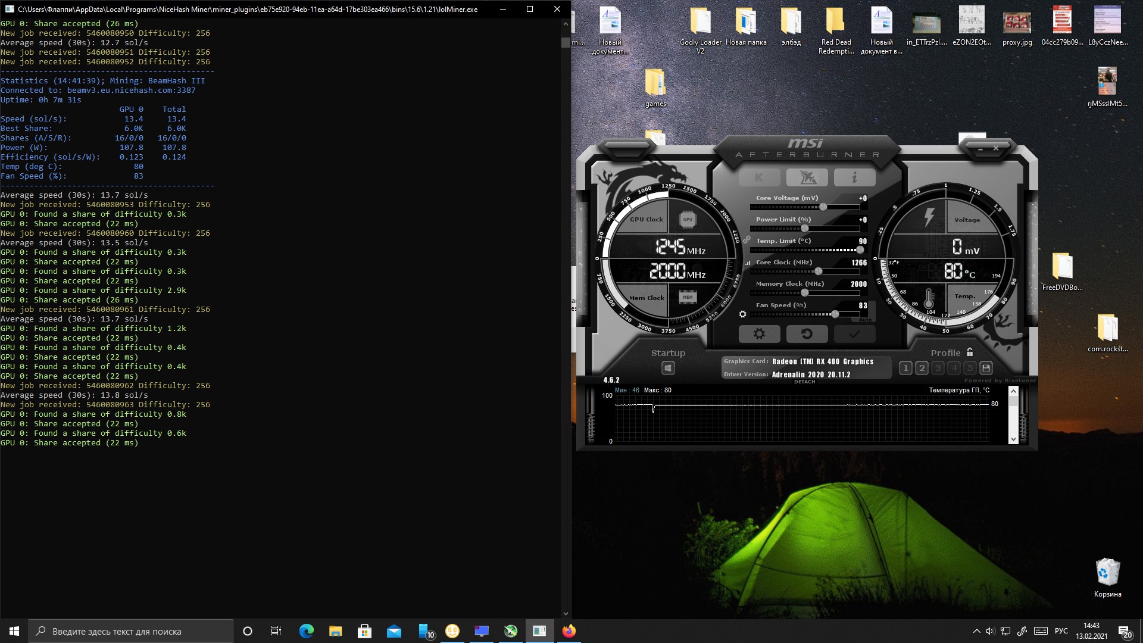Switch РУС keyboard language indicator

[1061, 631]
